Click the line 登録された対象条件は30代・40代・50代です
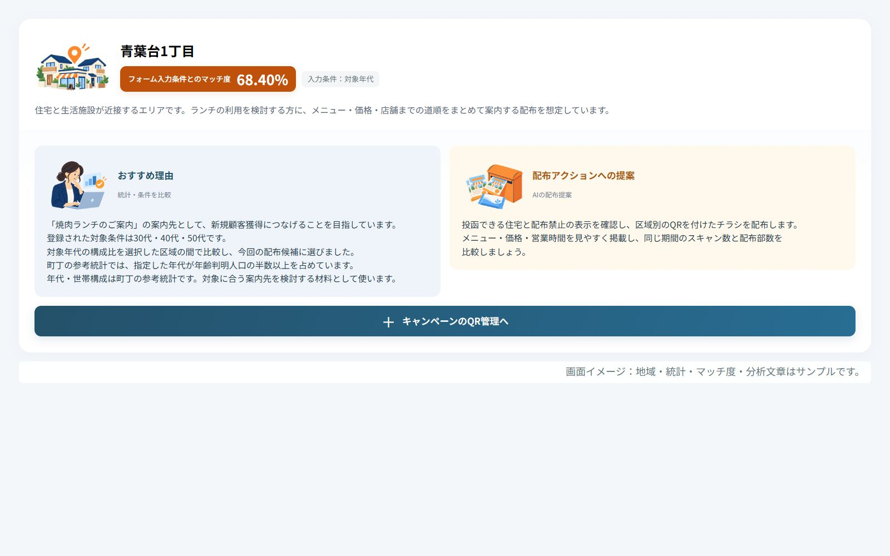The width and height of the screenshot is (890, 556). (x=138, y=238)
